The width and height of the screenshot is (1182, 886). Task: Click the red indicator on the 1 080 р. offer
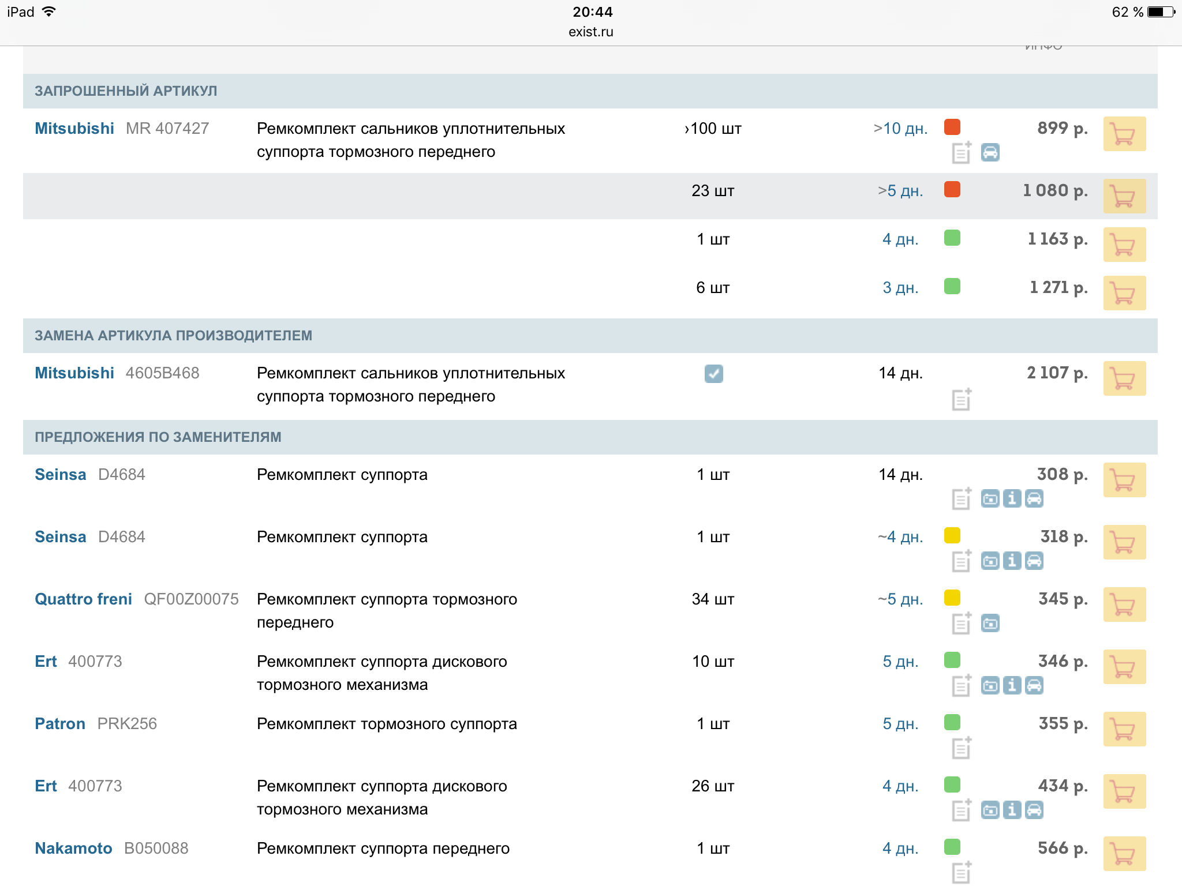(952, 189)
